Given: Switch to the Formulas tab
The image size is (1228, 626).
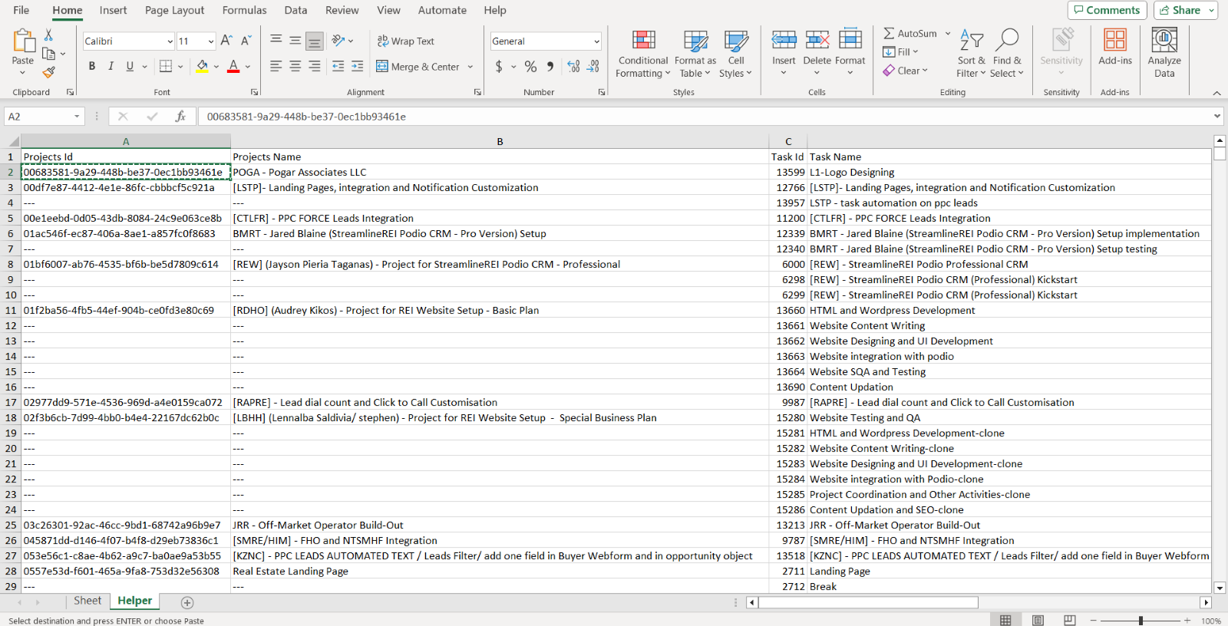Looking at the screenshot, I should pos(244,10).
